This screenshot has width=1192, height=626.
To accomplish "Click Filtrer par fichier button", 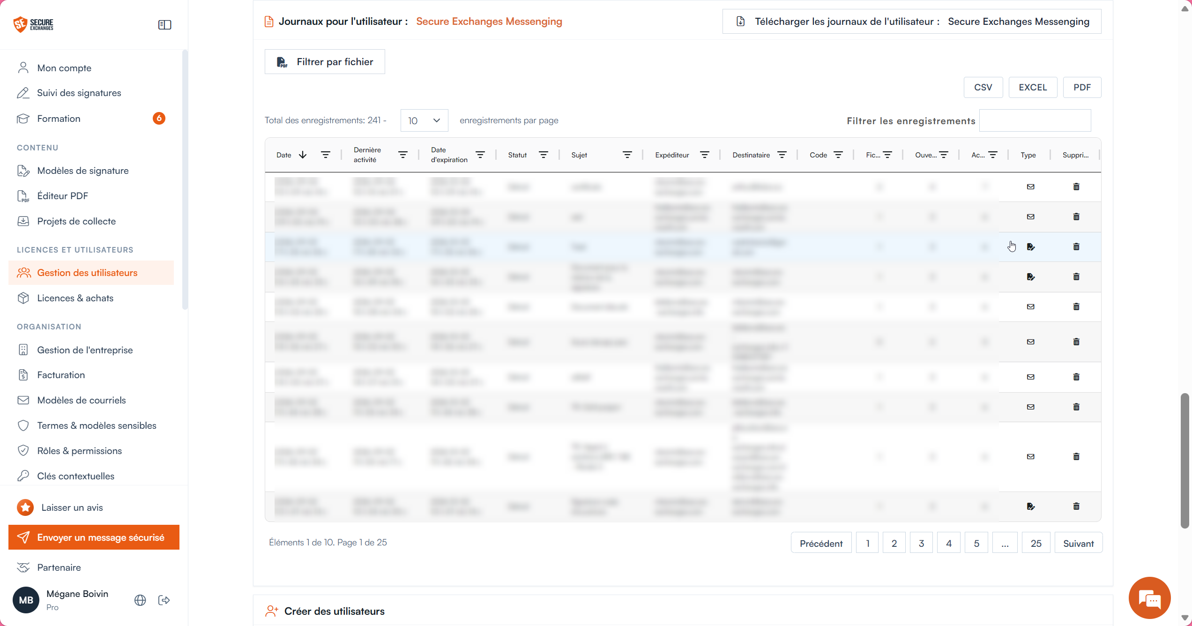I will (x=325, y=62).
